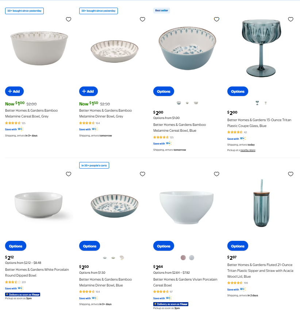The height and width of the screenshot is (312, 300).
Task: Favorite the White Porcelain Round Dipped Bowl
Action: click(68, 174)
